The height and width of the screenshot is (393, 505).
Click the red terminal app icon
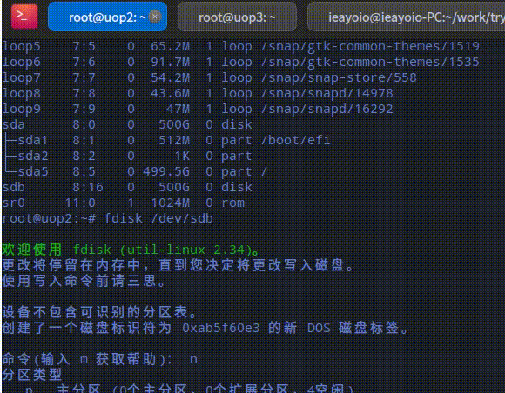(24, 17)
